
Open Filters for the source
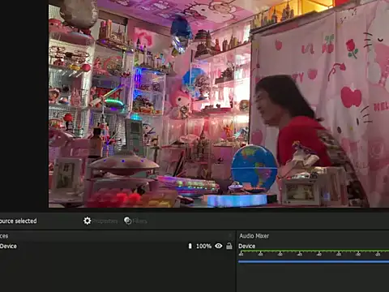pyautogui.click(x=135, y=221)
